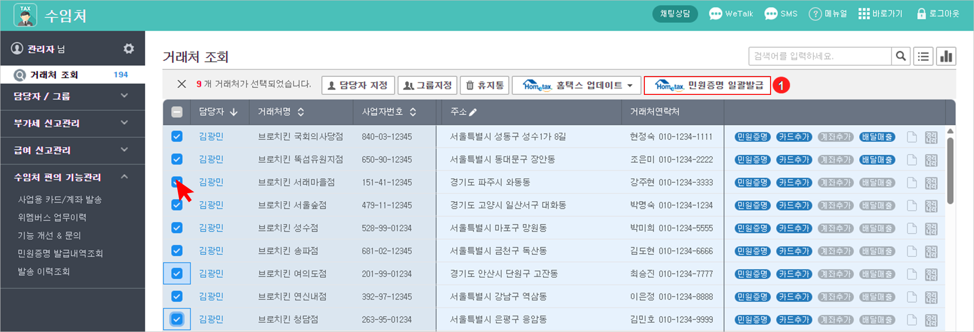
Task: Open the bar chart statistics icon
Action: [946, 56]
